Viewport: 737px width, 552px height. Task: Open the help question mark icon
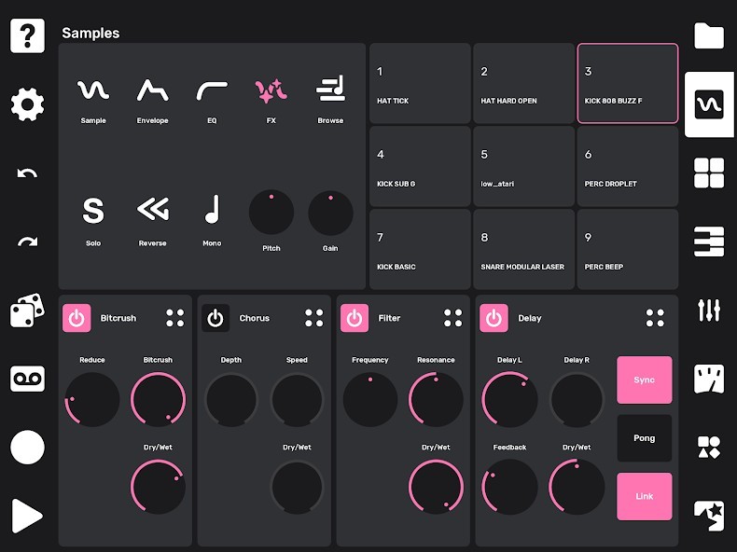point(27,35)
